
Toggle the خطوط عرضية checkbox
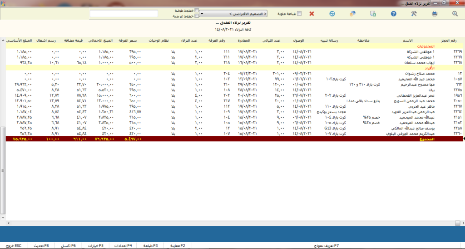tap(196, 16)
